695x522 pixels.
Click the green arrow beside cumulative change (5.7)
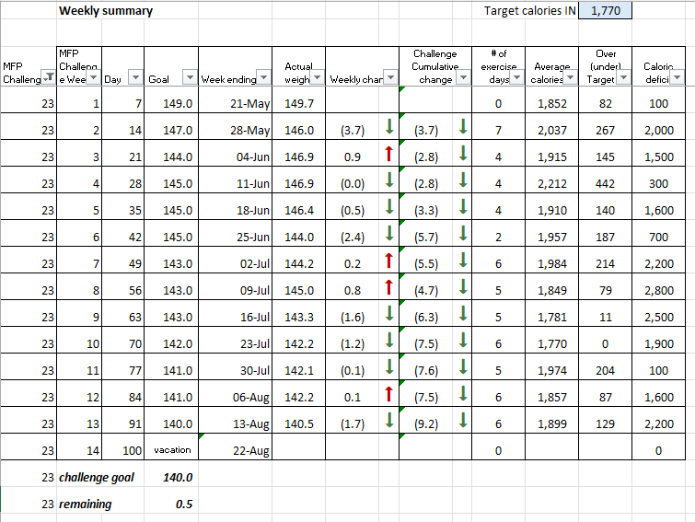pos(463,233)
